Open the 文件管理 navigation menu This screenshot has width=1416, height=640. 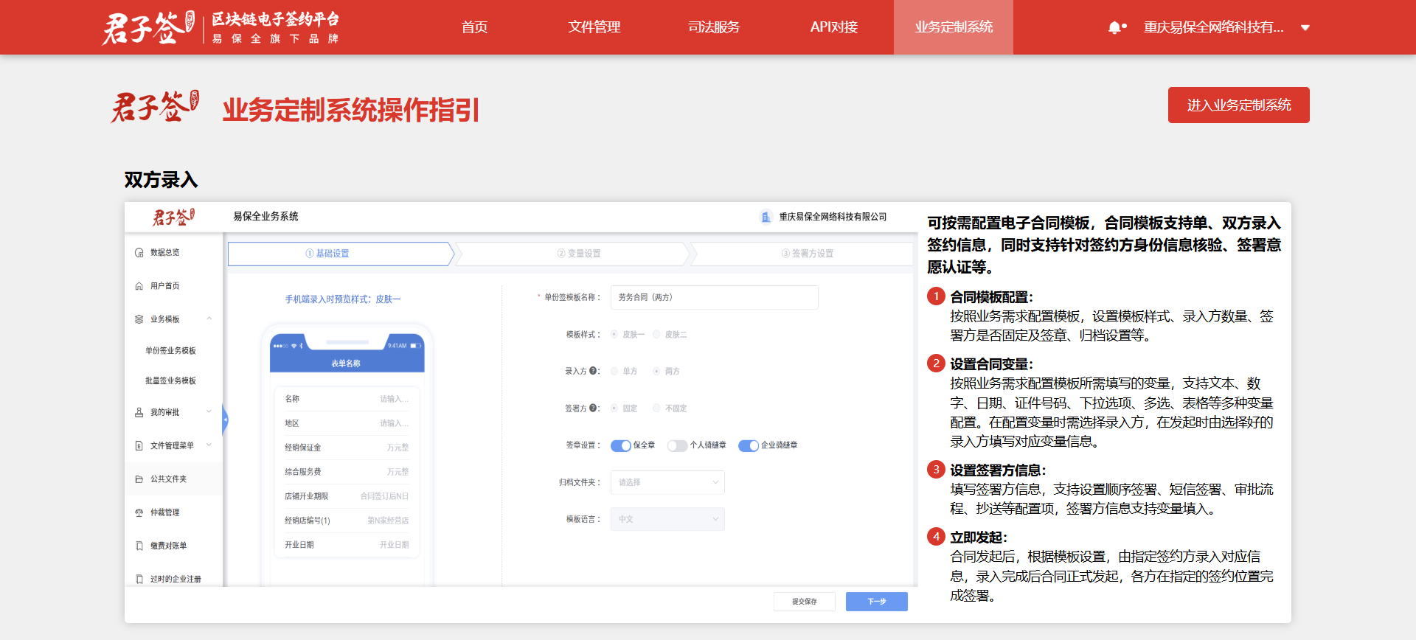(x=594, y=27)
